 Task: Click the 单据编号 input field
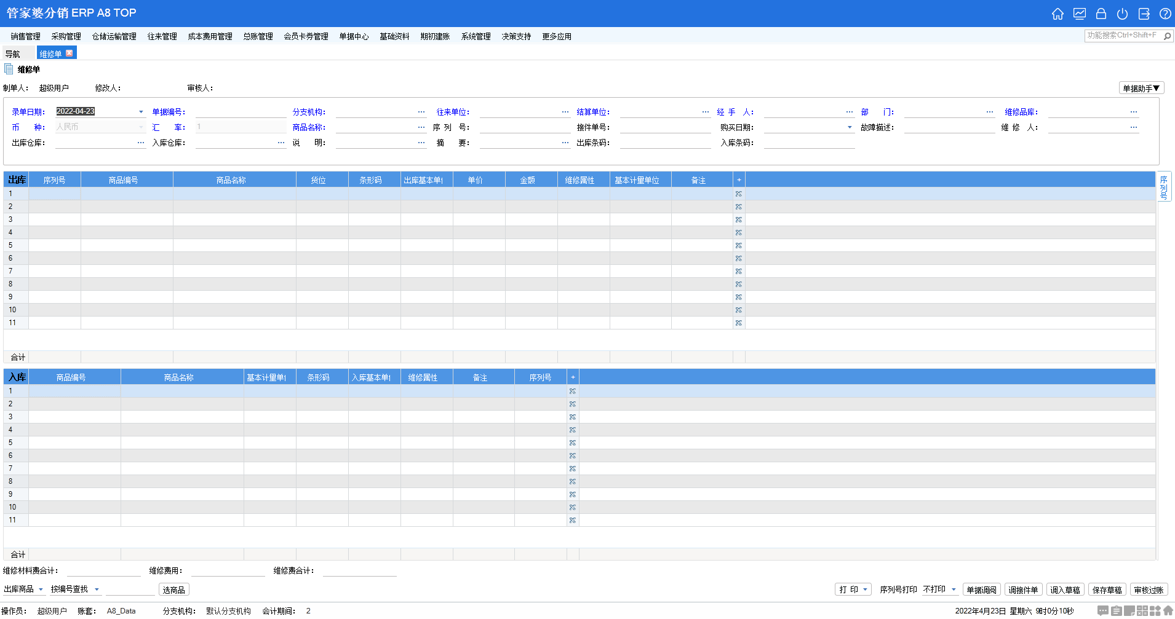click(x=241, y=112)
